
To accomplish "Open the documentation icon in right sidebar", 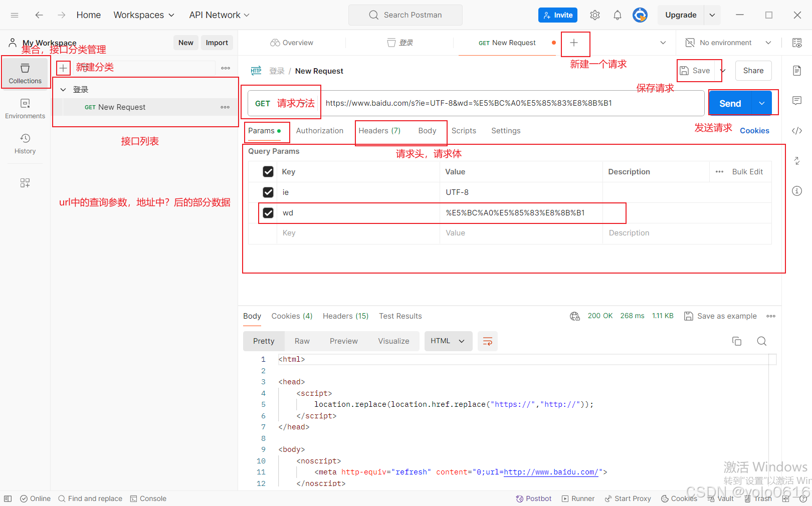I will point(797,71).
